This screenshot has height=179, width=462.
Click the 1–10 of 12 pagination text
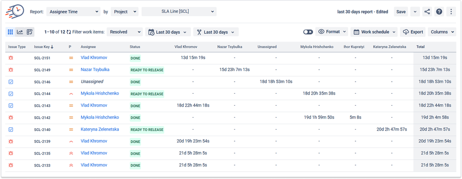point(55,32)
